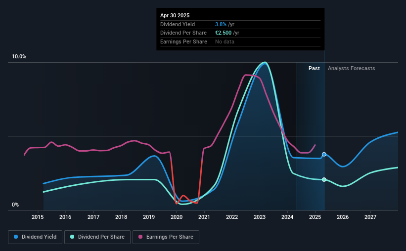
Task: Toggle the Earnings Per Share legend button
Action: click(x=166, y=237)
